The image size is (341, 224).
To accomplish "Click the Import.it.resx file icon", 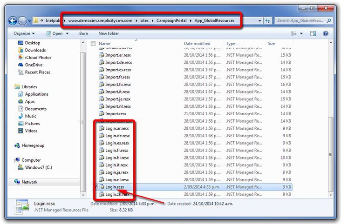I will [x=102, y=92].
